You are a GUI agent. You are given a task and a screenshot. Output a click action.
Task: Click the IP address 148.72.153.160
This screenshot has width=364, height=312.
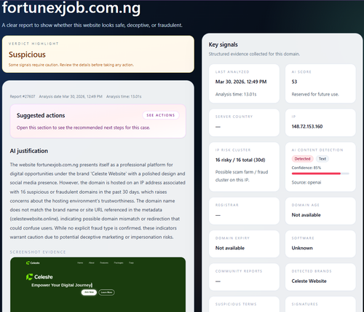tap(307, 127)
